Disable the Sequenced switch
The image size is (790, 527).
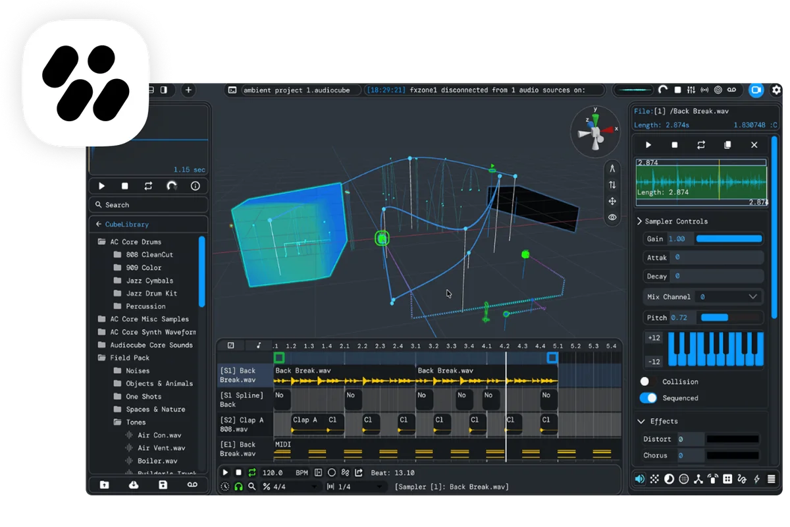click(x=648, y=398)
